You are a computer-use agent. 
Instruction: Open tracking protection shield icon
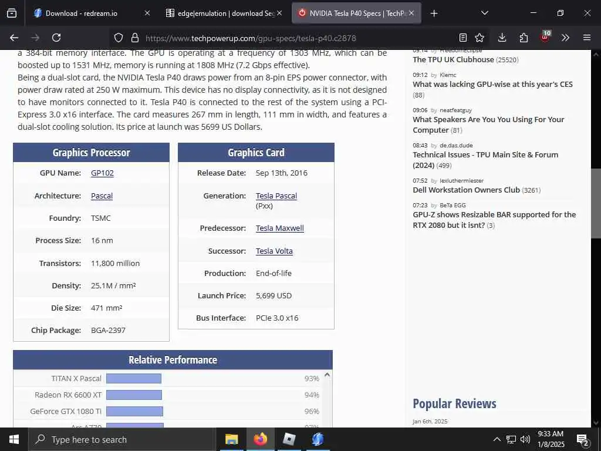click(x=119, y=38)
